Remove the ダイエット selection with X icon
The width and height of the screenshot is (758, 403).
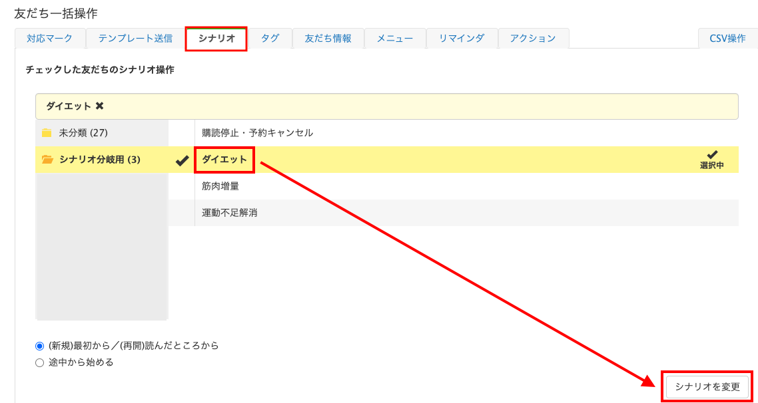coord(99,106)
